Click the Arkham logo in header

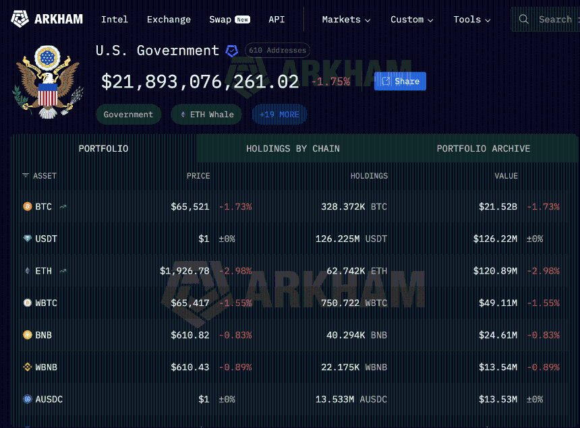[x=47, y=20]
